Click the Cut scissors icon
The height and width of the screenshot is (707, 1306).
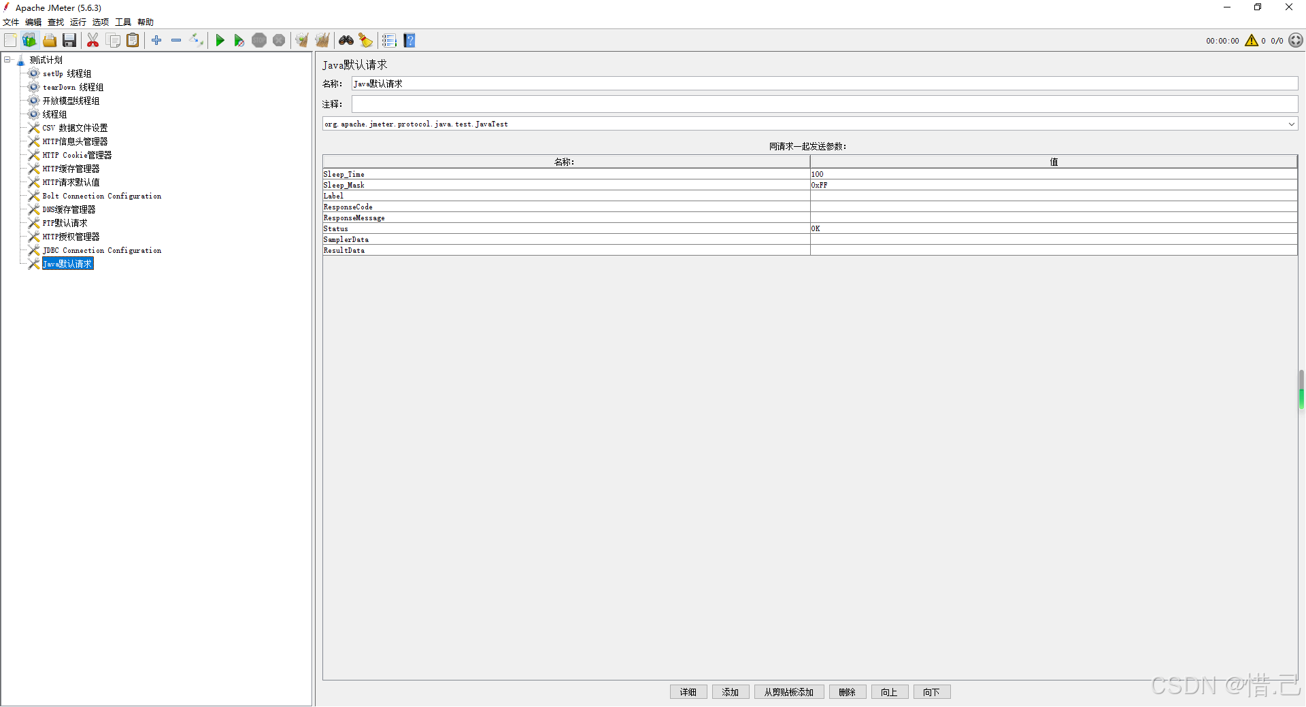pos(93,41)
